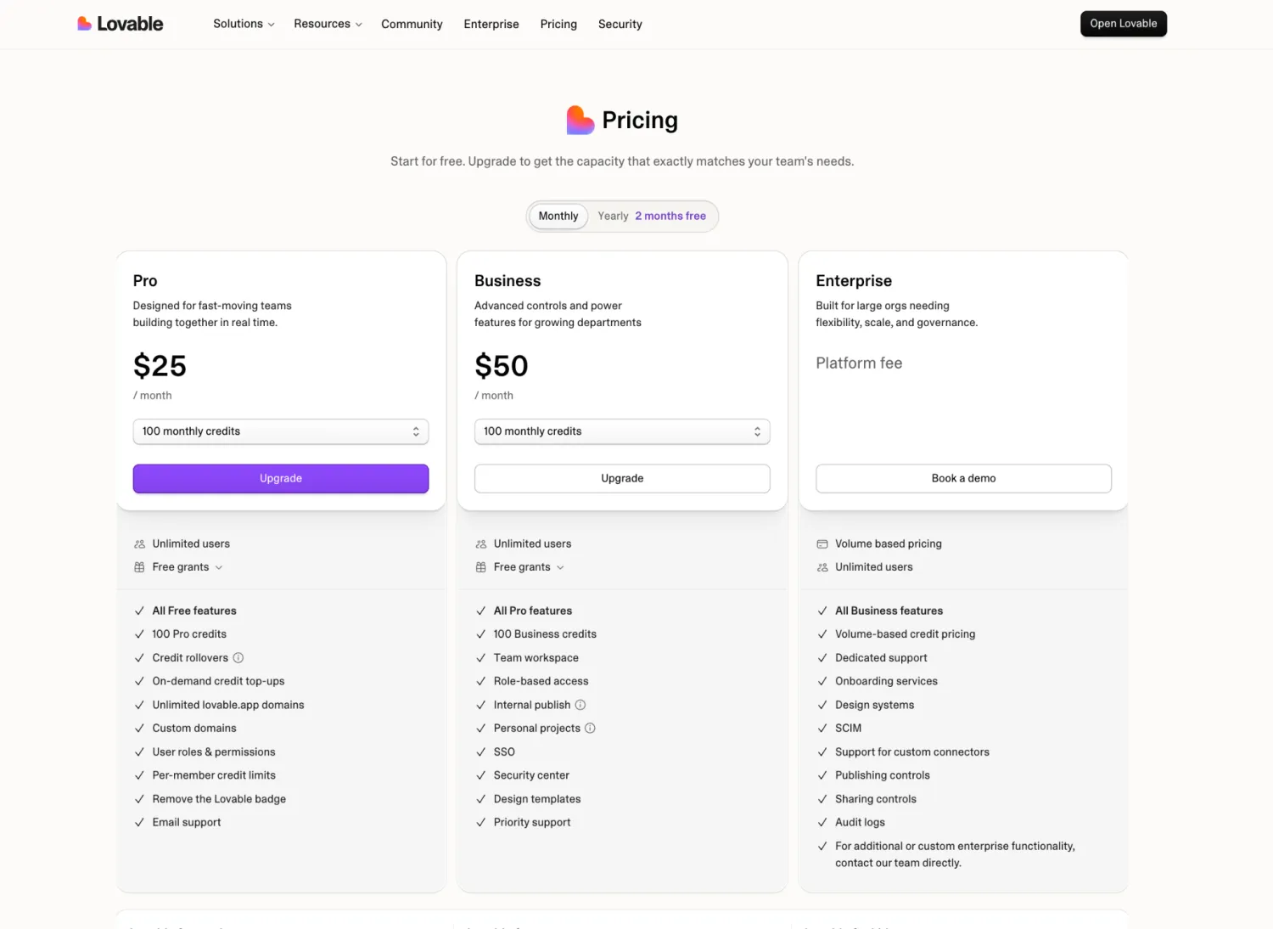Image resolution: width=1273 pixels, height=929 pixels.
Task: Click the text User roles & permissions
Action: point(214,752)
